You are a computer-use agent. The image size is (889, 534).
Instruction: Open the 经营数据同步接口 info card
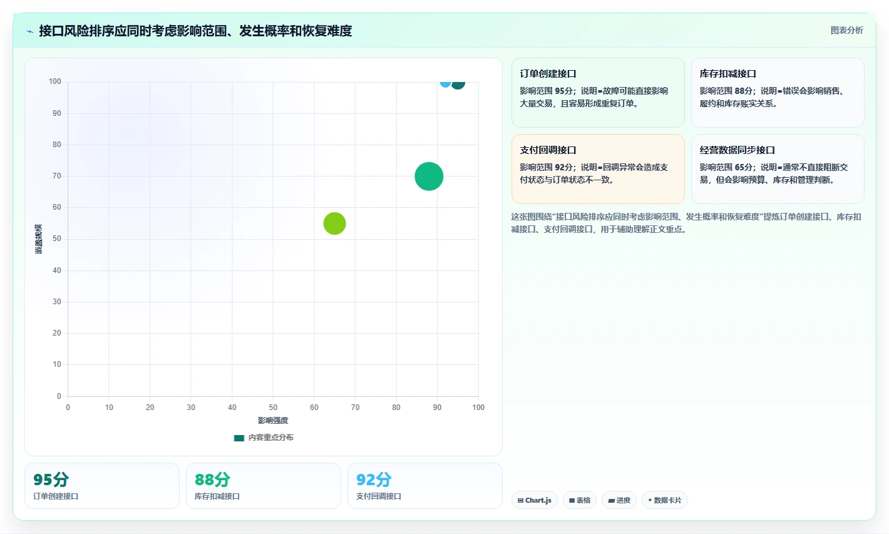778,169
